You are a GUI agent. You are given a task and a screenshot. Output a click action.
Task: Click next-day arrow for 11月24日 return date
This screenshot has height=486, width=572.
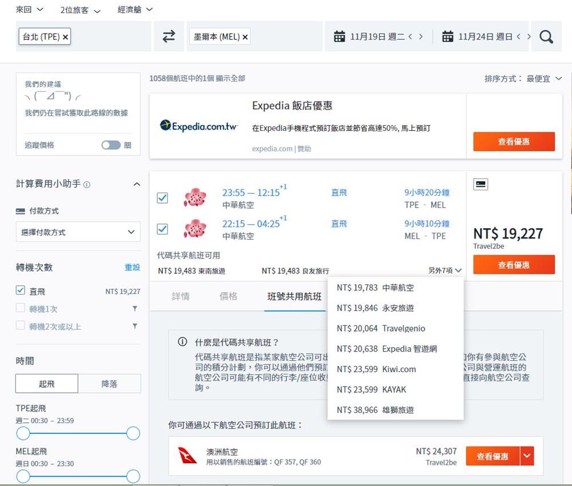click(x=529, y=37)
